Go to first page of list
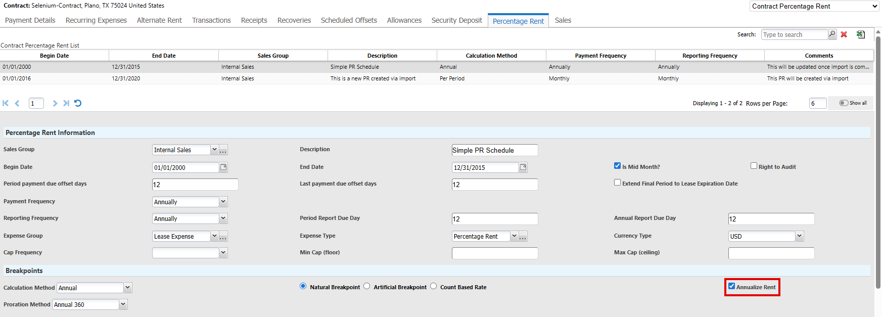Image resolution: width=882 pixels, height=317 pixels. coord(6,103)
